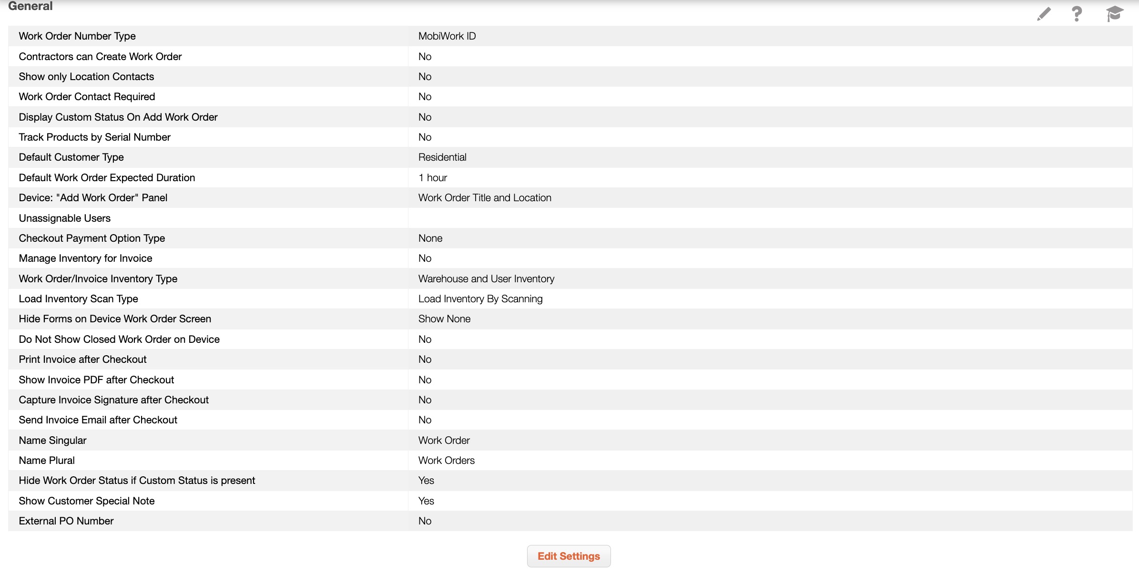Click Yes next to Show Customer Special Note
This screenshot has height=575, width=1139.
point(426,501)
